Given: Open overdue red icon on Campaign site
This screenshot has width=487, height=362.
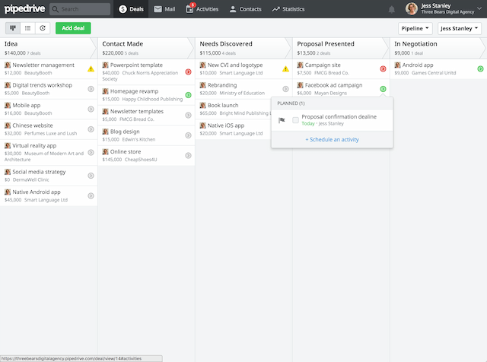Looking at the screenshot, I should tap(383, 69).
